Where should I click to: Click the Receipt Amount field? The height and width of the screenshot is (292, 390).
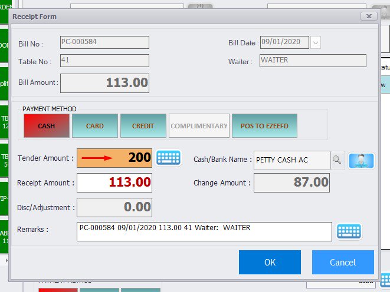click(x=114, y=182)
